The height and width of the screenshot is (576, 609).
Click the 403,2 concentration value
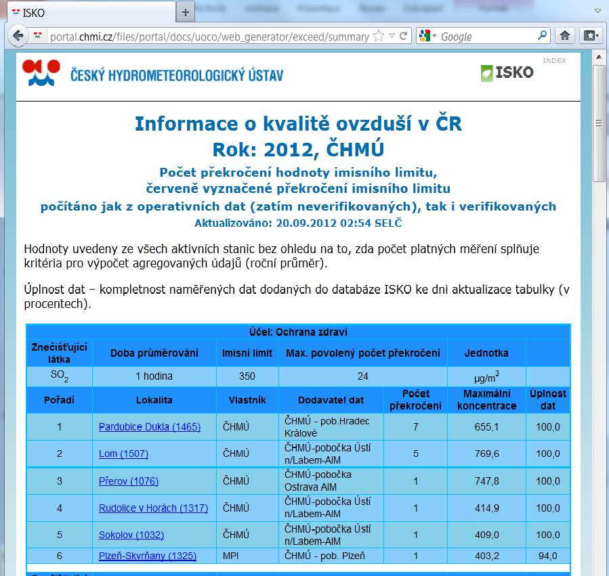(486, 556)
